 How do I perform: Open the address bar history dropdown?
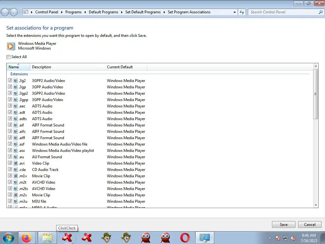[235, 12]
